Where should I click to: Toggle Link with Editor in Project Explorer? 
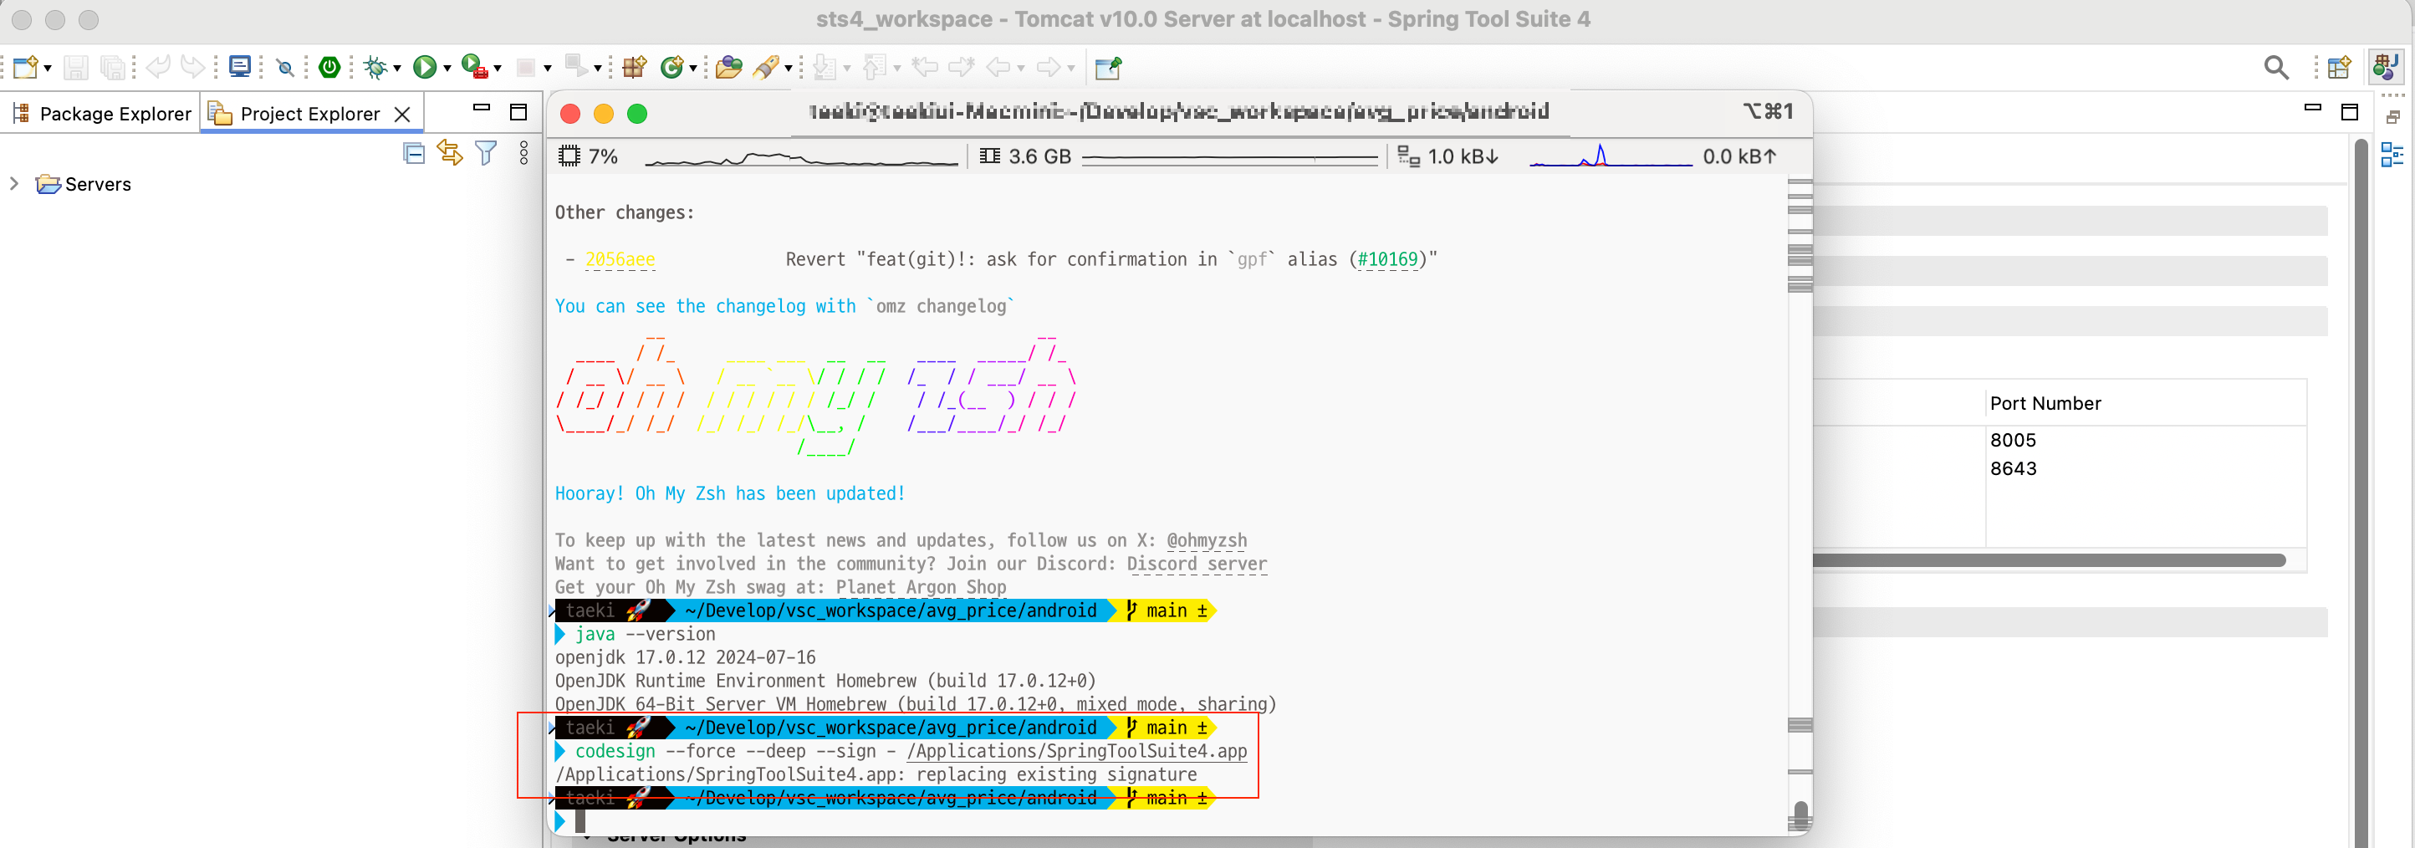point(450,153)
